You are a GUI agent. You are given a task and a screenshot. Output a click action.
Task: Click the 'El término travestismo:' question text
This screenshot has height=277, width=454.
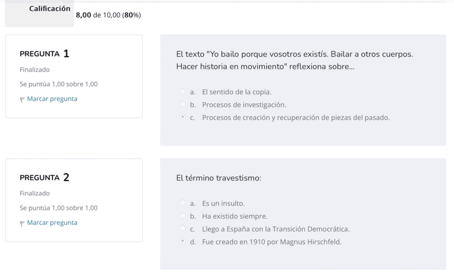[x=218, y=178]
